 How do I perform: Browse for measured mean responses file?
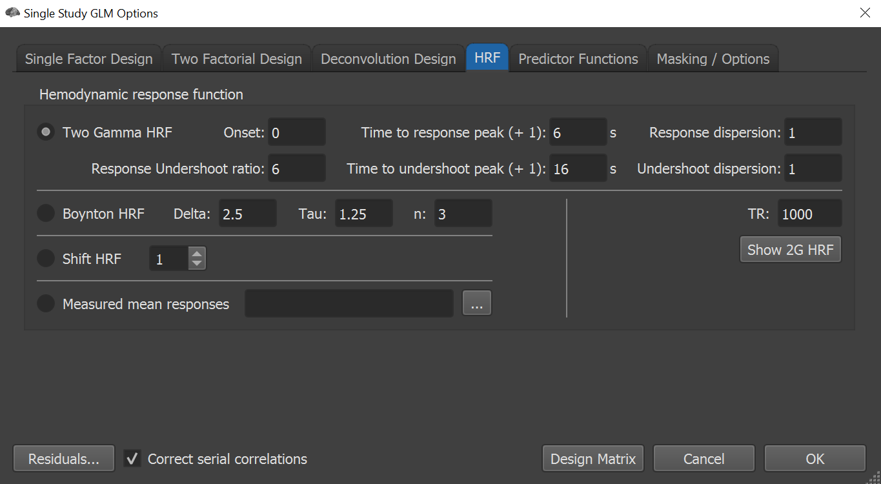point(477,304)
